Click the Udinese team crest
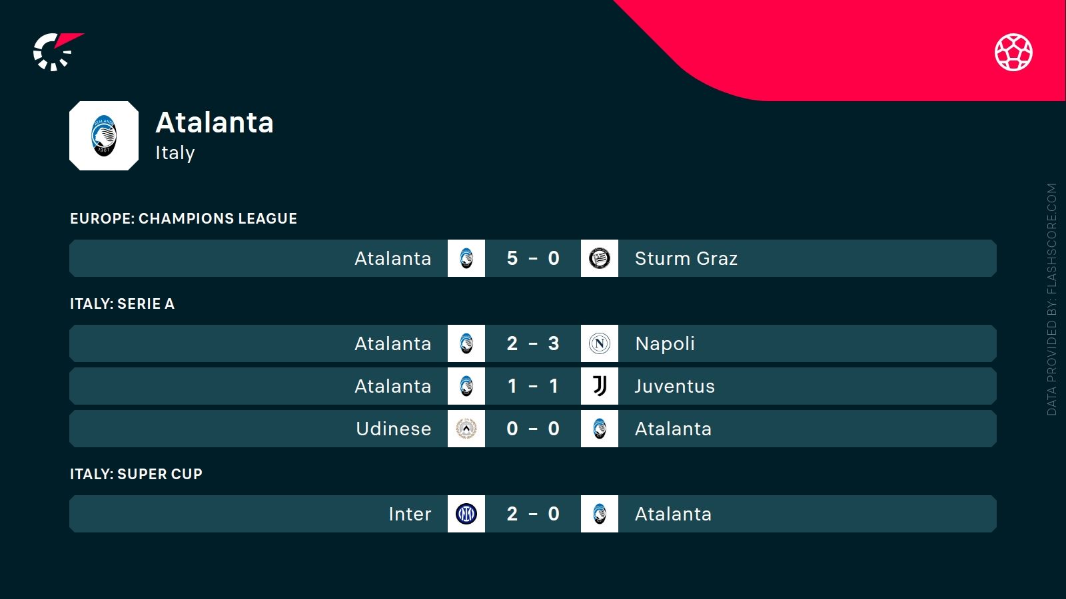The width and height of the screenshot is (1066, 599). [466, 429]
